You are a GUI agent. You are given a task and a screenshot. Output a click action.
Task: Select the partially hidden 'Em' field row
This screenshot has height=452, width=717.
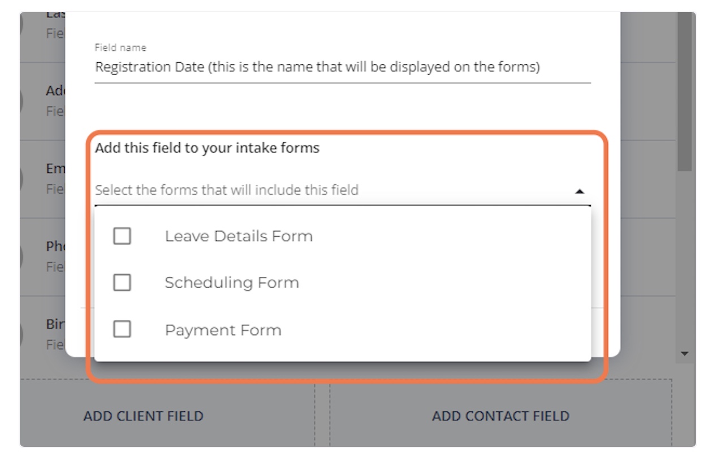(55, 179)
